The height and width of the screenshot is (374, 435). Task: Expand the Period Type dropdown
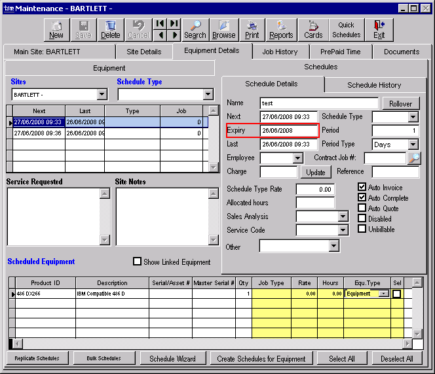pos(413,144)
